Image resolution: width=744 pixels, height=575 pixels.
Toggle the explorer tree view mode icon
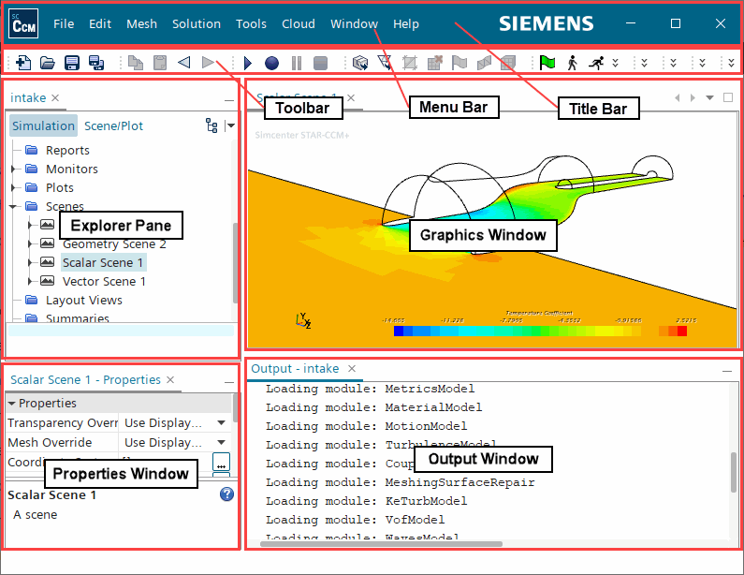coord(212,125)
